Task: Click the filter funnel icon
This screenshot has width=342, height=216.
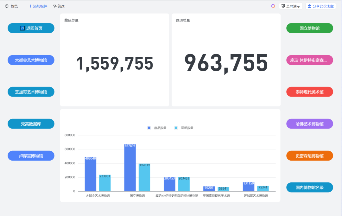Action: coord(55,6)
